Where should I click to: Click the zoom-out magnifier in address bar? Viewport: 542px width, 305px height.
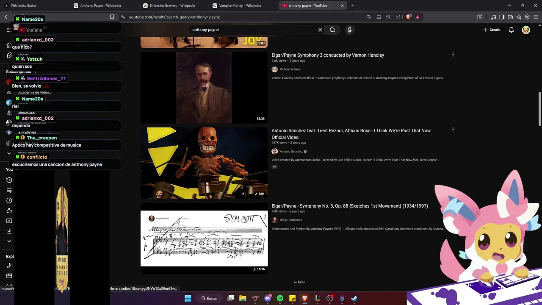coord(388,17)
